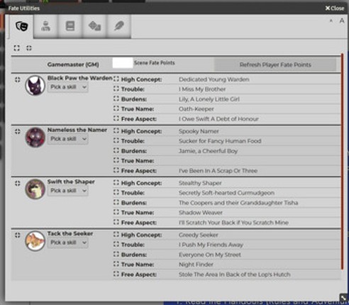This screenshot has height=305, width=349.
Task: Click icon beside Tack's True Name
Action: coord(116,264)
